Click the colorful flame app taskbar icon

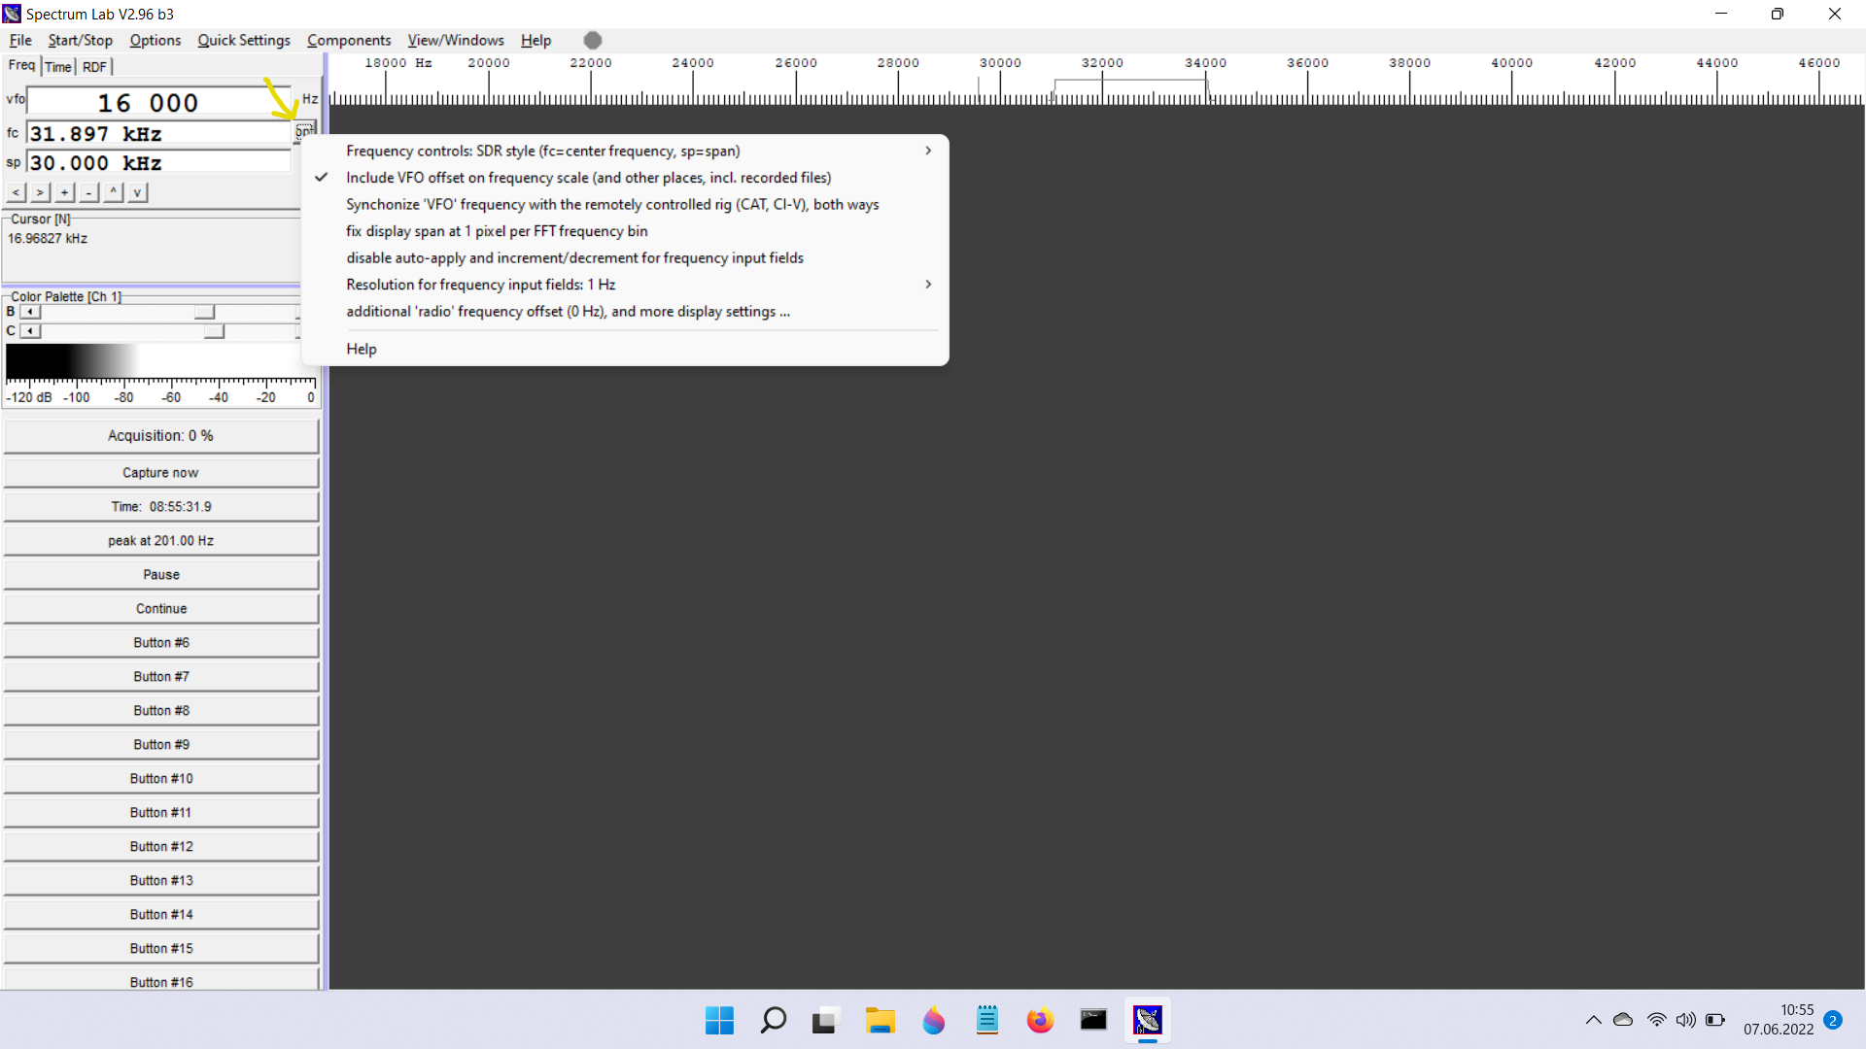point(933,1020)
